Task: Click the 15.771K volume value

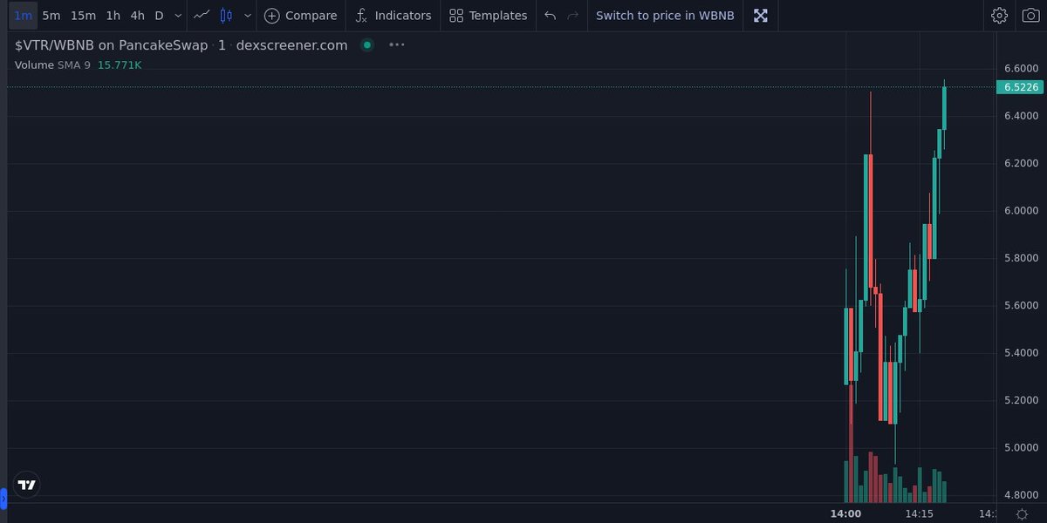Action: [x=120, y=65]
